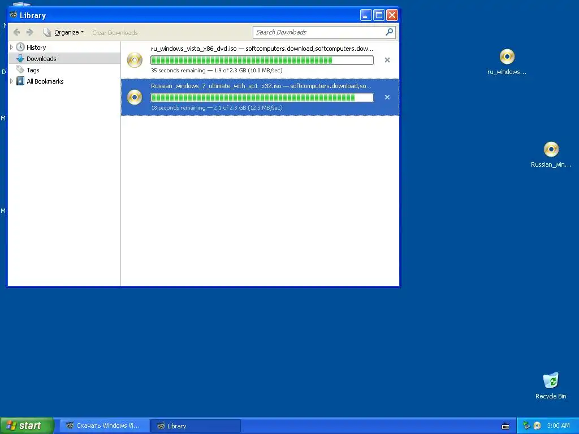This screenshot has width=579, height=434.
Task: Select the ru_windows_vista_x86_dvd.iso file name
Action: pyautogui.click(x=194, y=49)
